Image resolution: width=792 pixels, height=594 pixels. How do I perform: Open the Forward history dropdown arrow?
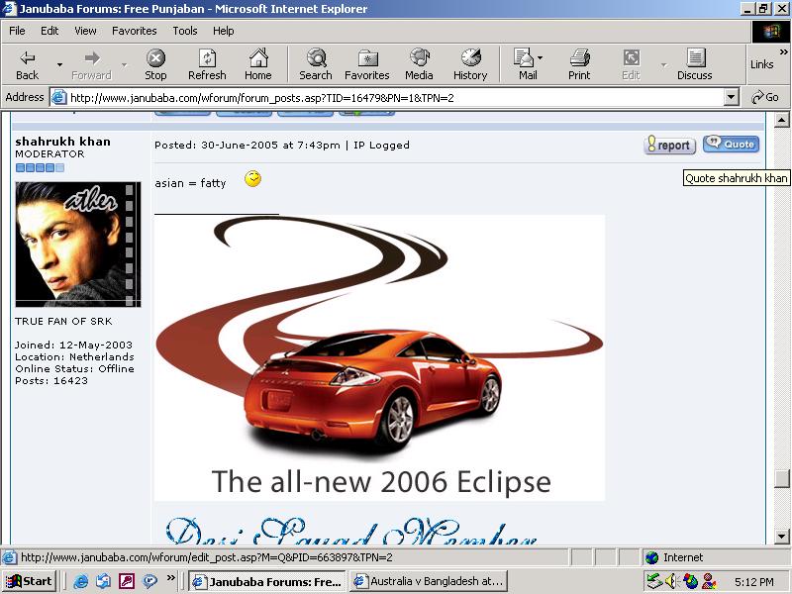[125, 64]
